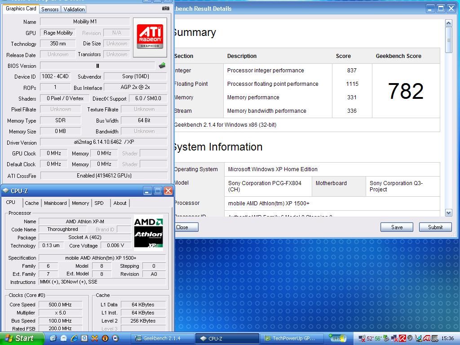Save the Geekbench result

(x=397, y=227)
